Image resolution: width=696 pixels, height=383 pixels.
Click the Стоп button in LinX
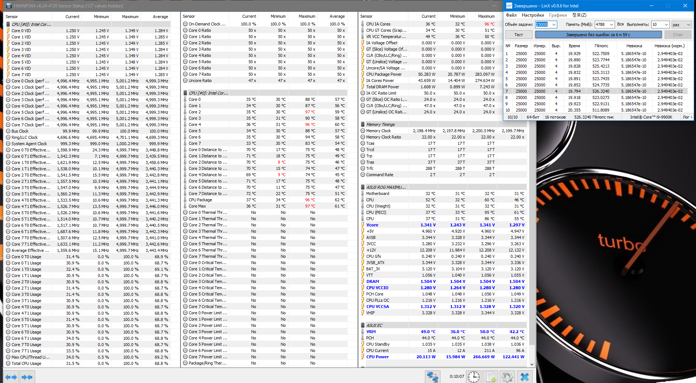point(678,35)
